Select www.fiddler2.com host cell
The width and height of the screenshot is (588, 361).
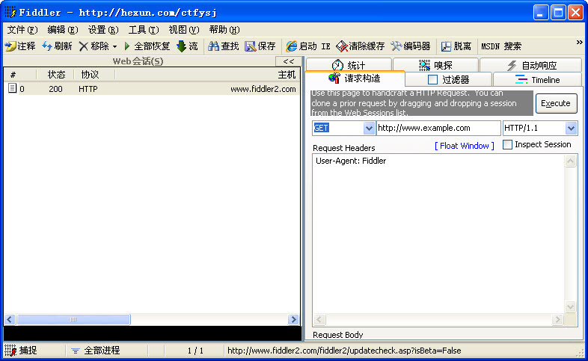click(x=263, y=89)
